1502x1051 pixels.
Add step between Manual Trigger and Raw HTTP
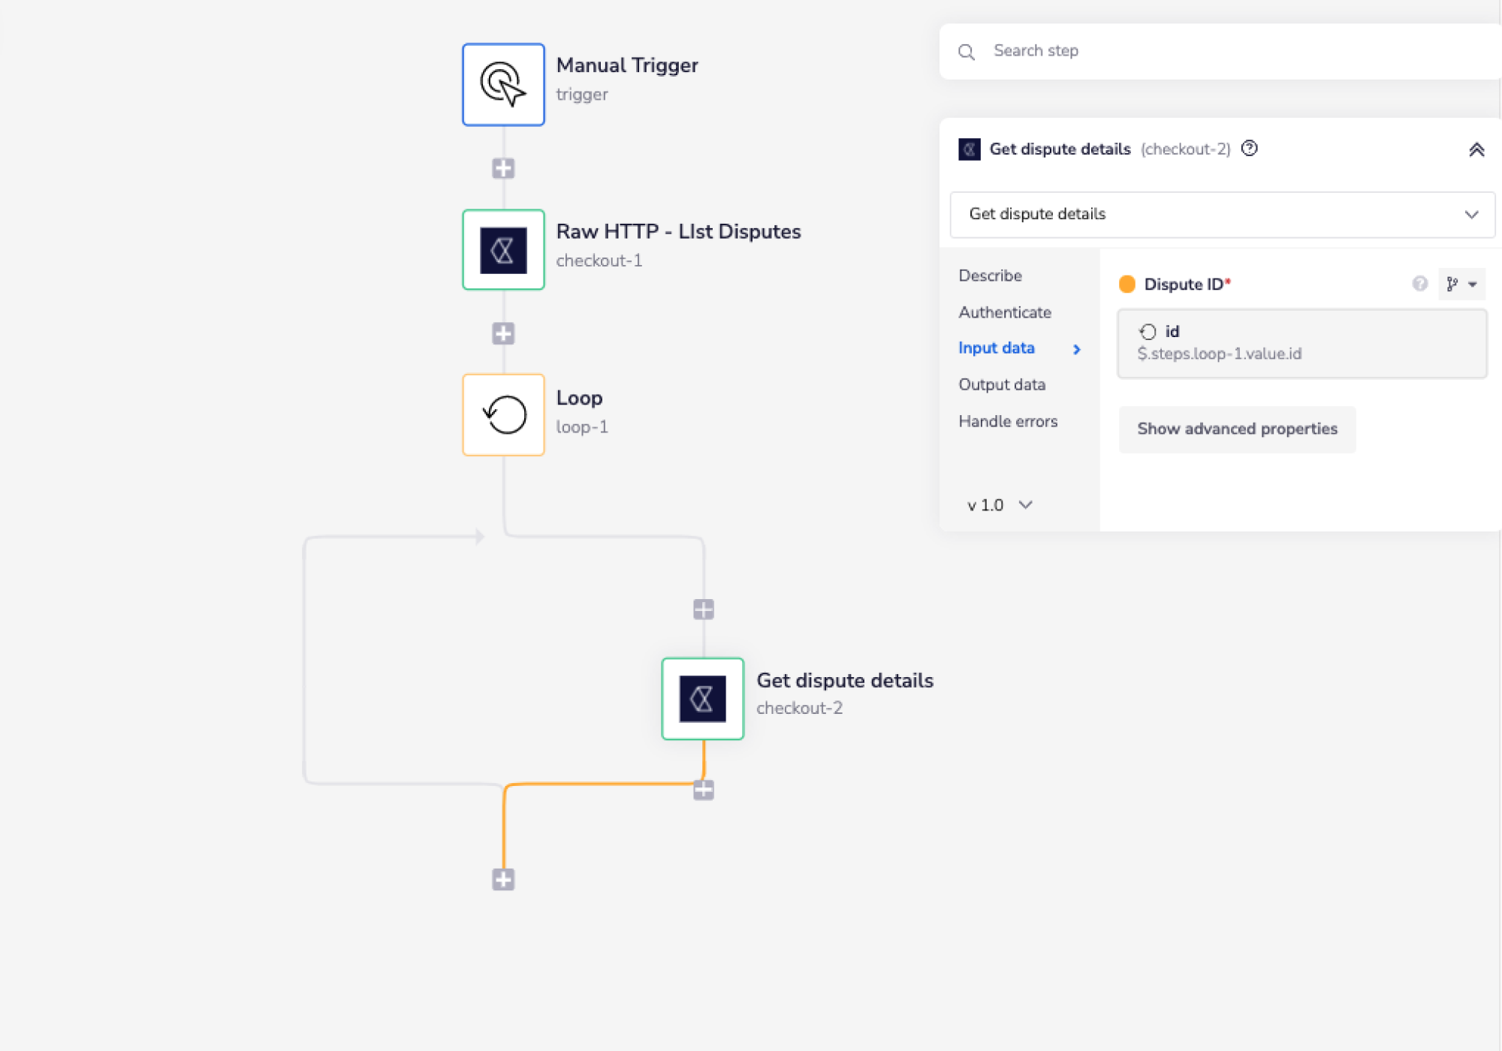503,168
